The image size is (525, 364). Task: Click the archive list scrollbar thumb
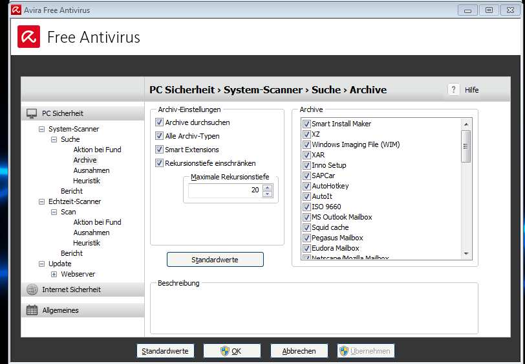click(466, 146)
